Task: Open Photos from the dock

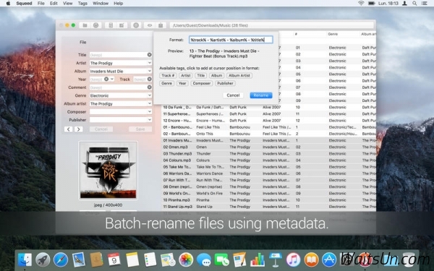Action: pos(186,260)
